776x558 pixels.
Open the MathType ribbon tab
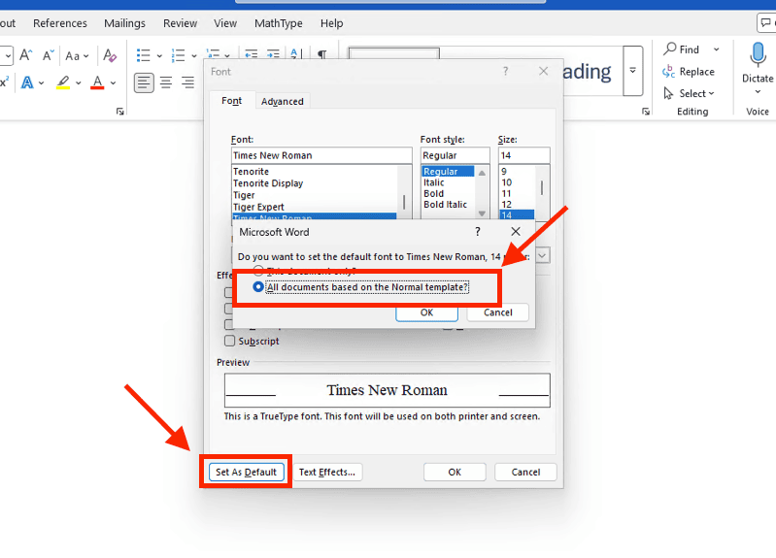tap(279, 23)
